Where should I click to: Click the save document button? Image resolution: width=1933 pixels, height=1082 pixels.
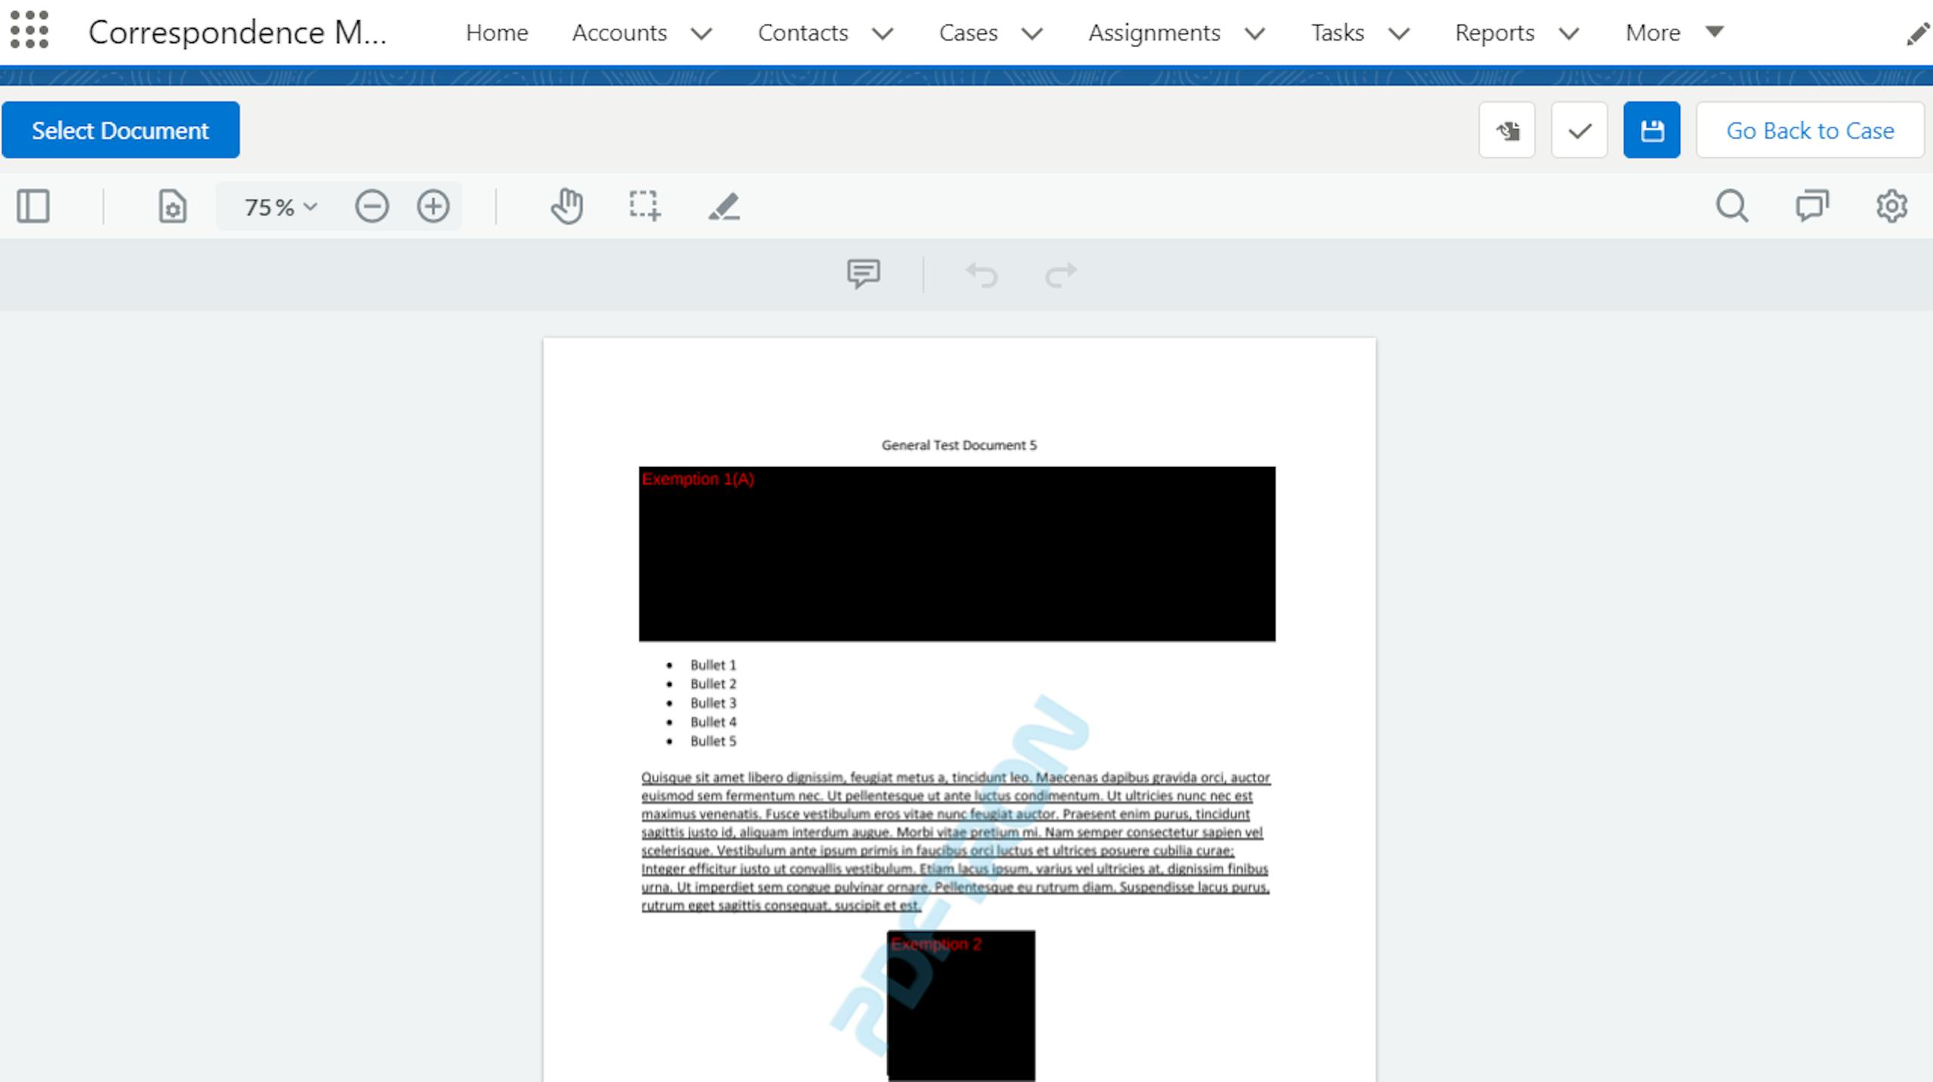click(1651, 131)
